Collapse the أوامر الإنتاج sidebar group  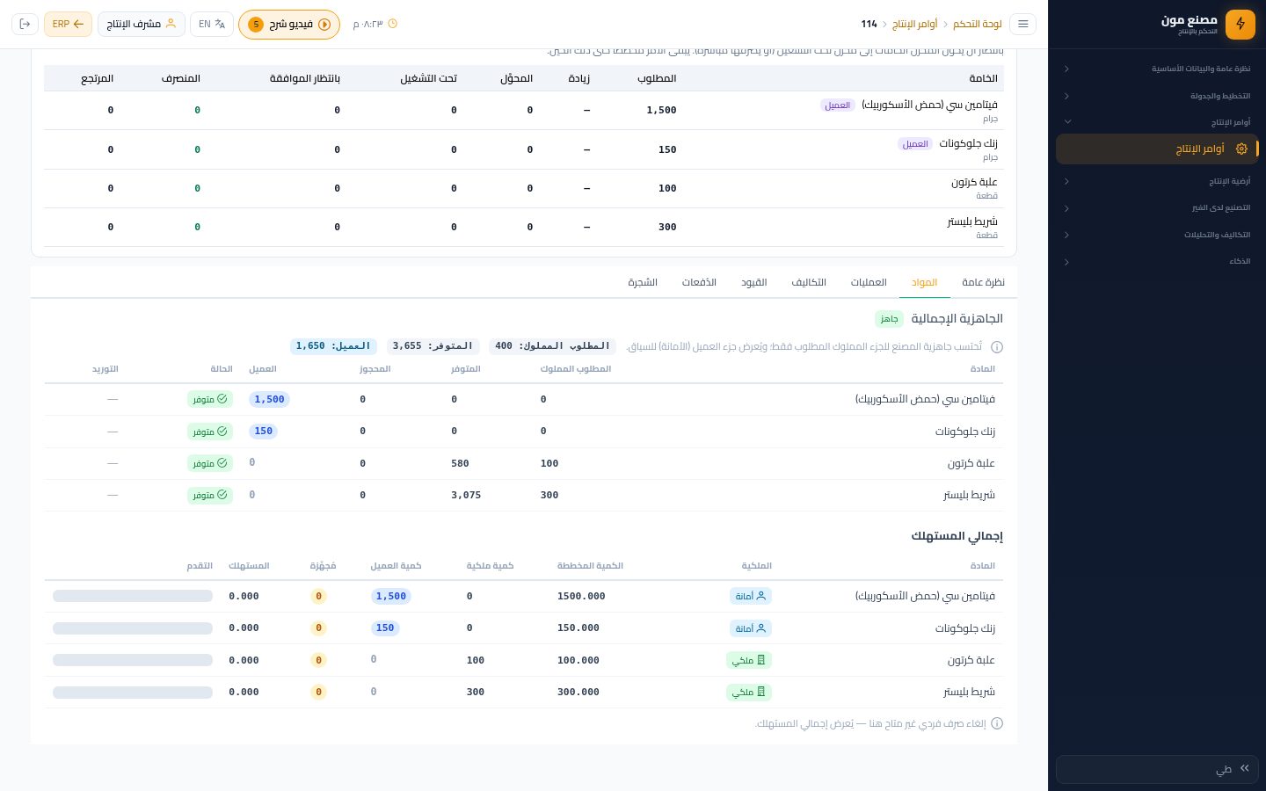pos(1157,122)
